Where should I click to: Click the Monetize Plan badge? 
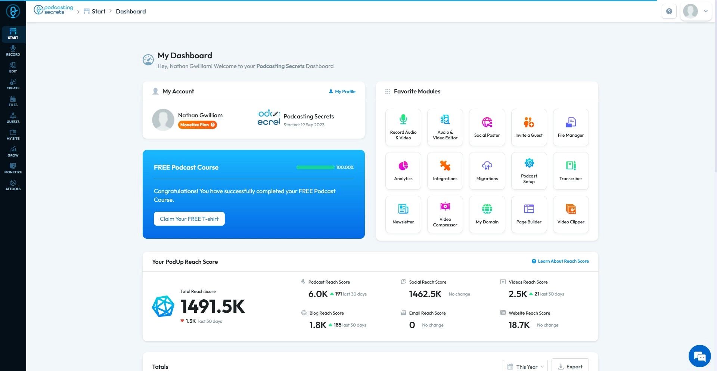[197, 125]
